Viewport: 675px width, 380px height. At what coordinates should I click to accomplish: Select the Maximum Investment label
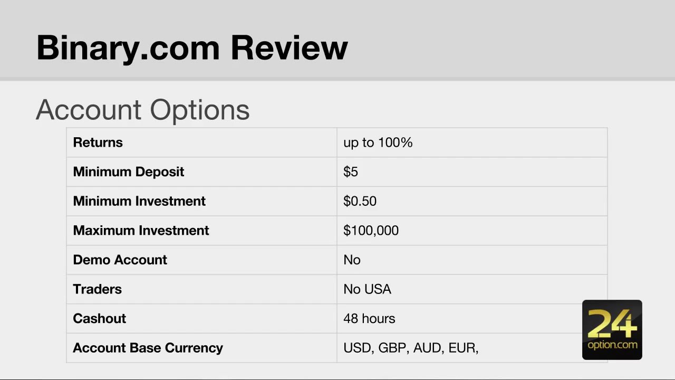pos(141,231)
